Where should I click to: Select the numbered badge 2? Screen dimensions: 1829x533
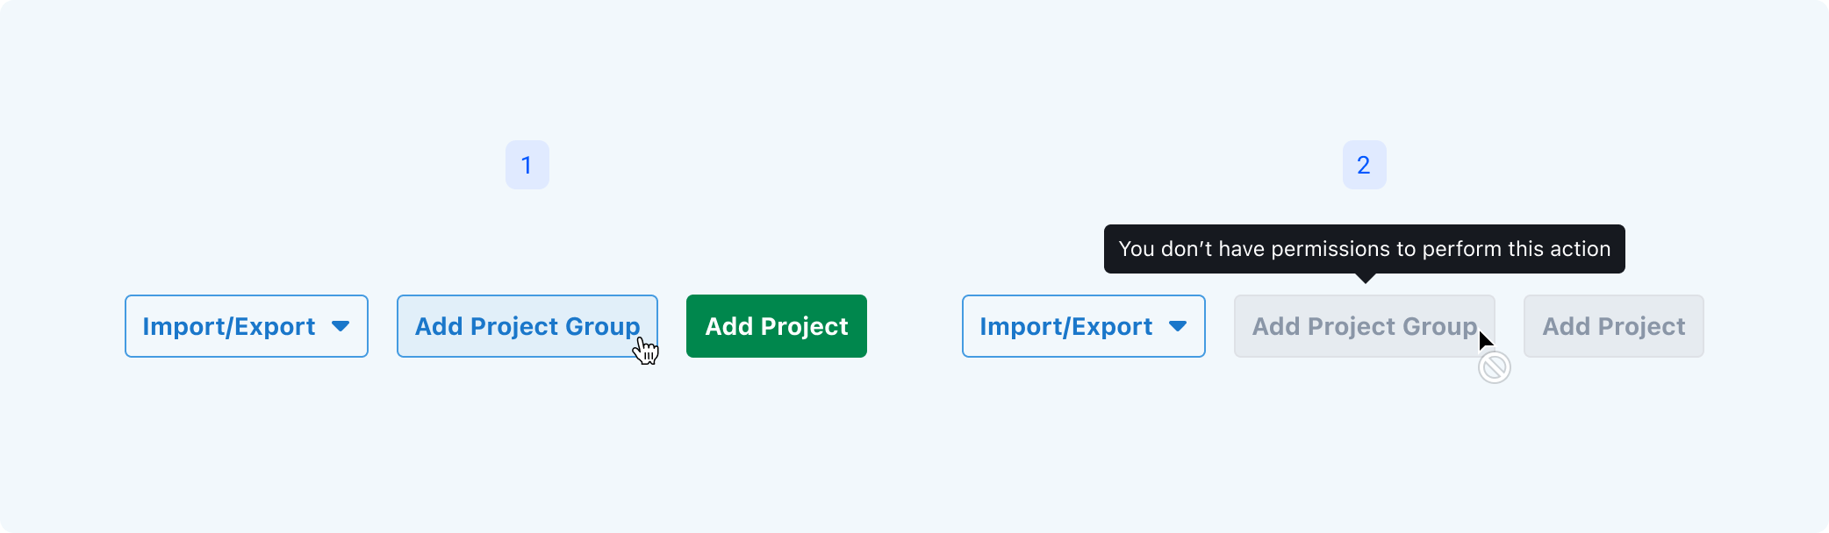(x=1364, y=164)
